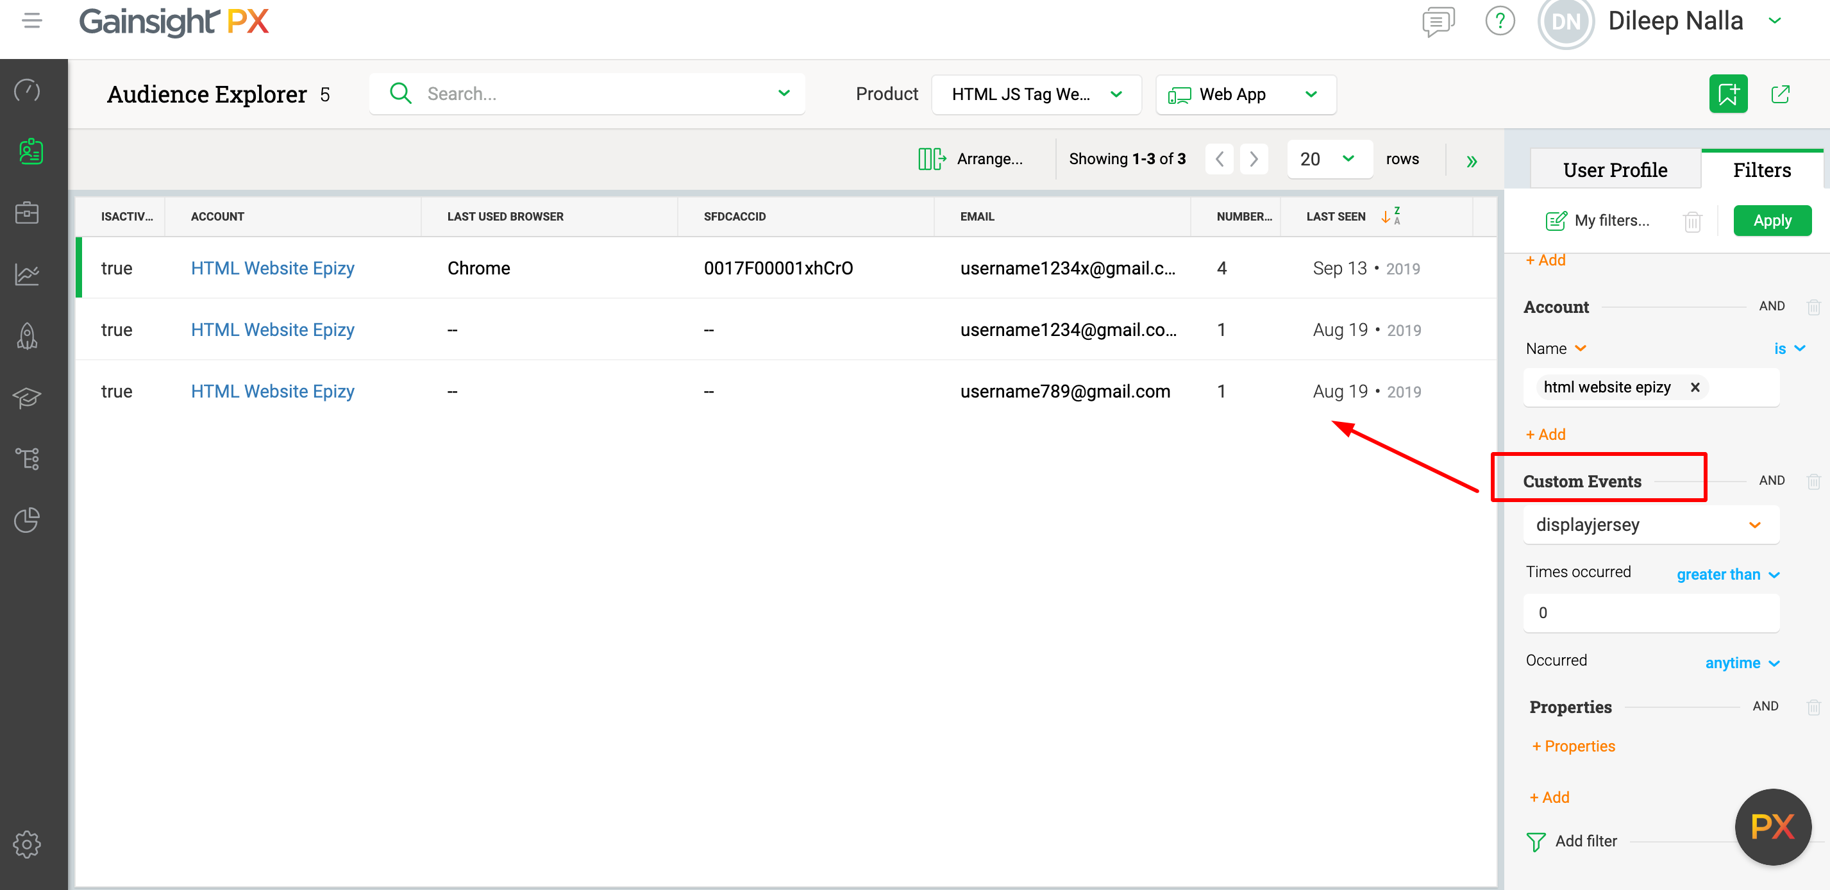Click the Gainsight PX logo
This screenshot has height=890, width=1830.
pyautogui.click(x=174, y=21)
